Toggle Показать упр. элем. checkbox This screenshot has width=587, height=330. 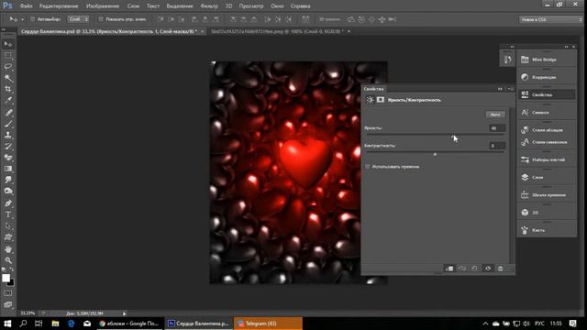[x=101, y=19]
